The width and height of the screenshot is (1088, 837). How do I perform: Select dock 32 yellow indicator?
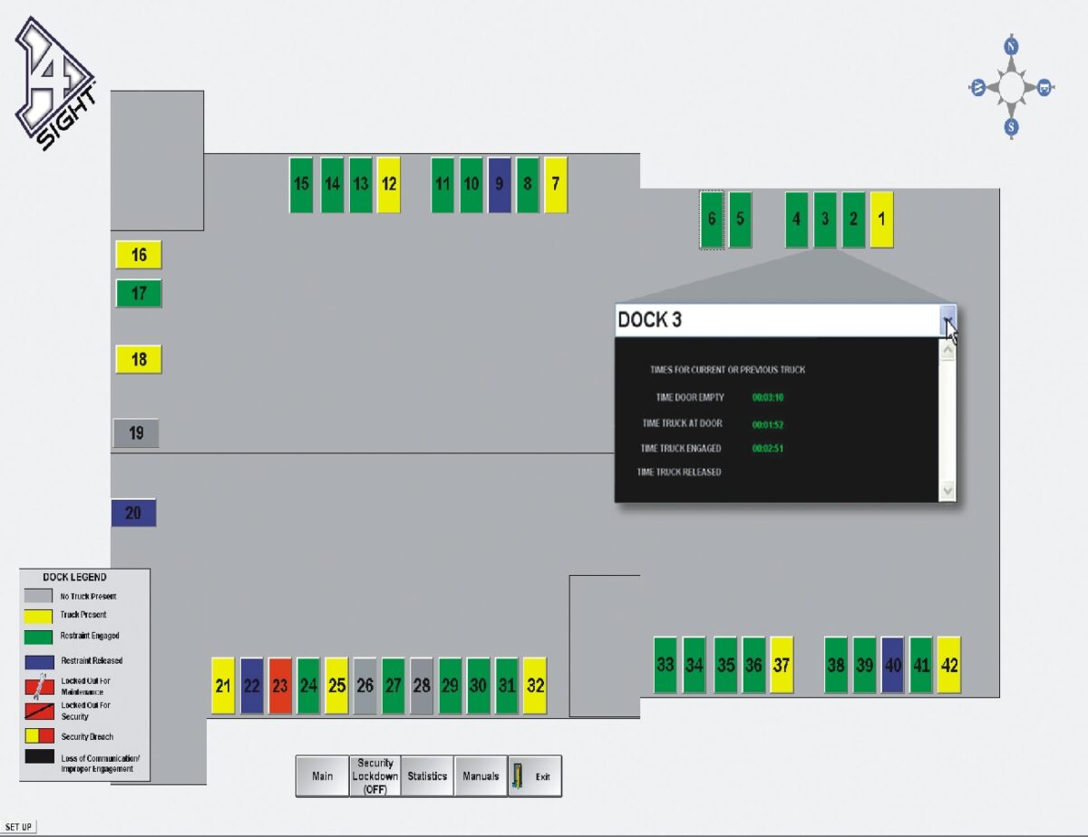(x=535, y=686)
